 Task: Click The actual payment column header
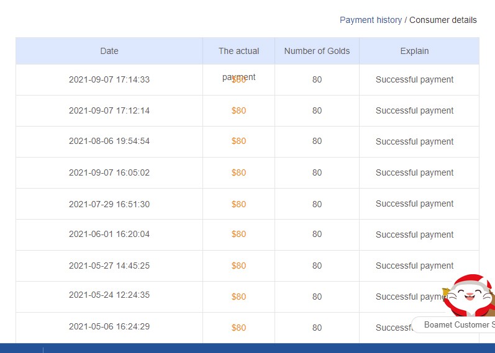pos(238,51)
